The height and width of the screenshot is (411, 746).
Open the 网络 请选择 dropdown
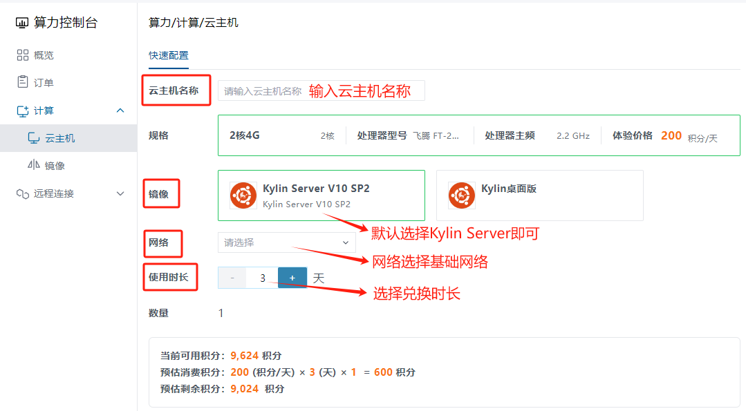(x=286, y=242)
